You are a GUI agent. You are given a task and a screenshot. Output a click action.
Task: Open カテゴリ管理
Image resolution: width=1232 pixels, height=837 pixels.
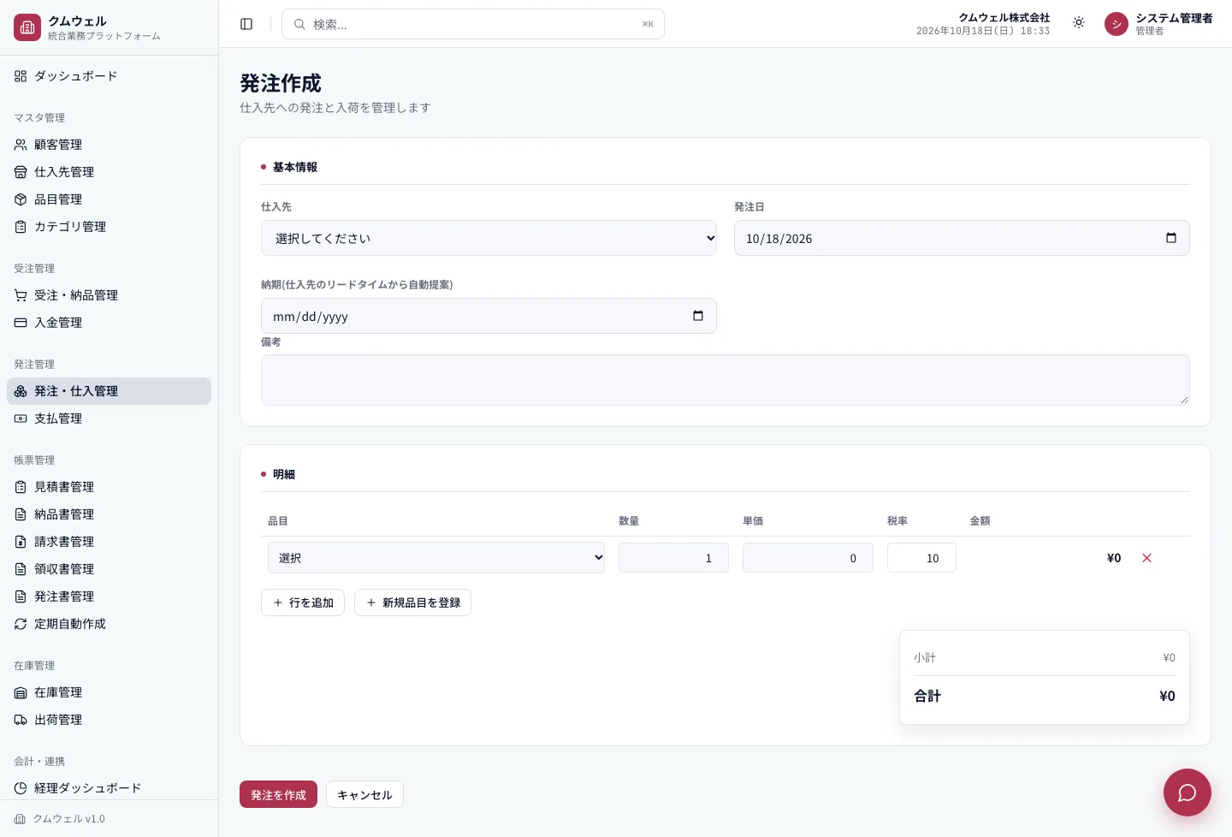coord(109,227)
